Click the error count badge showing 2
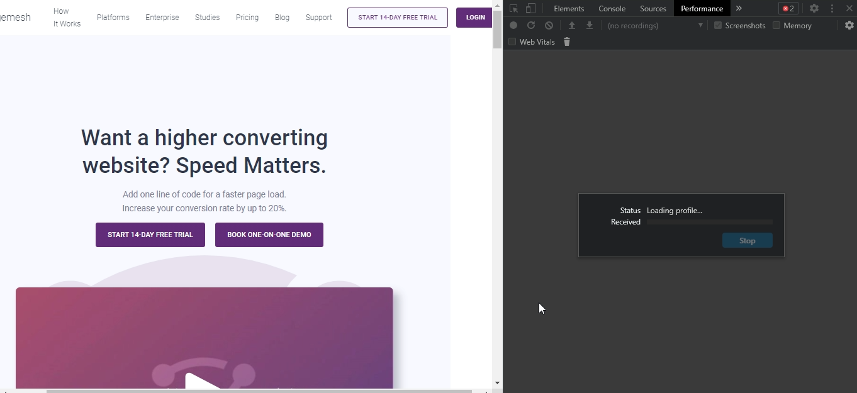The height and width of the screenshot is (393, 857). coord(788,9)
